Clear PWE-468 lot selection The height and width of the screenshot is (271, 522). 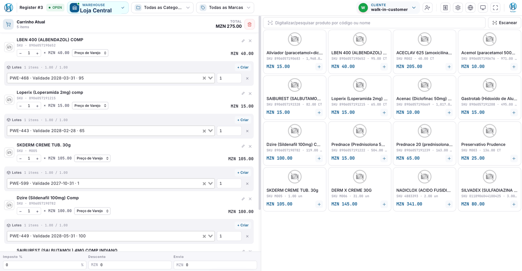[x=204, y=78]
